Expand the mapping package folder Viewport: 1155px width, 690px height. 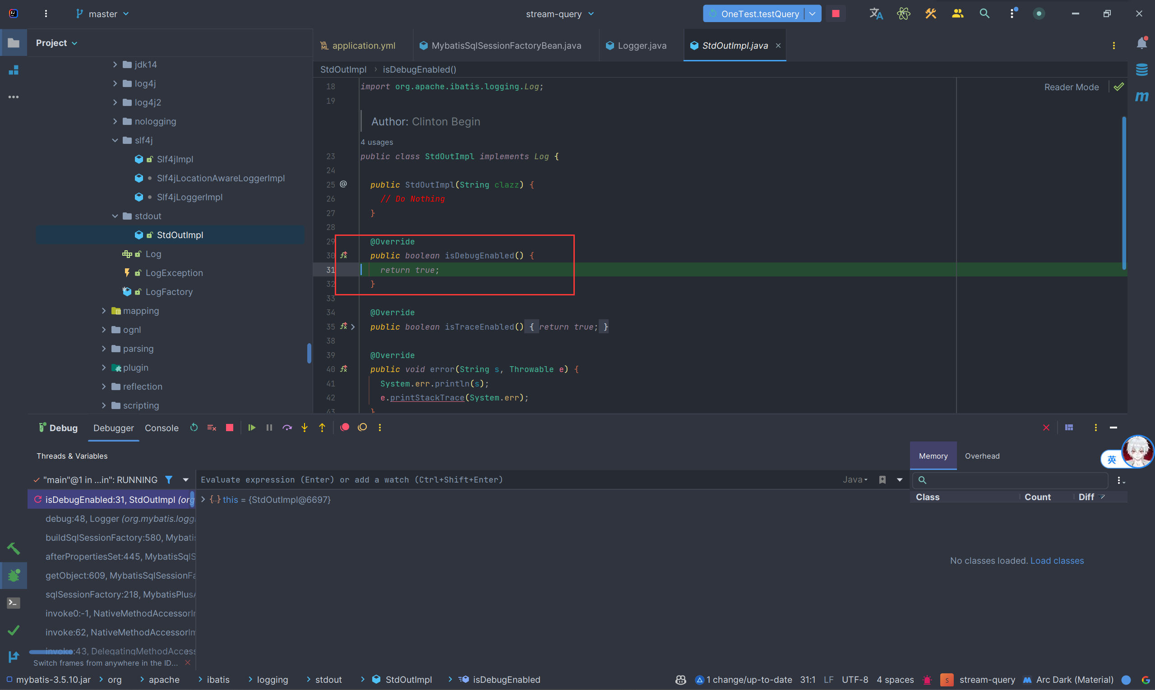pos(104,311)
